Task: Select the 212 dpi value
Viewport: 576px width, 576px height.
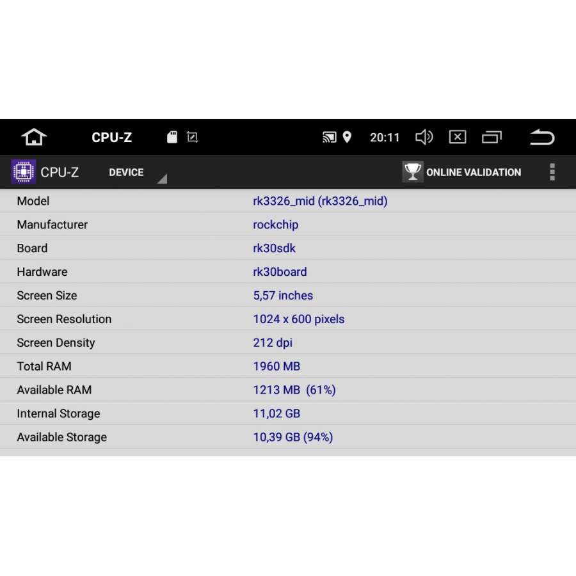Action: pos(273,343)
